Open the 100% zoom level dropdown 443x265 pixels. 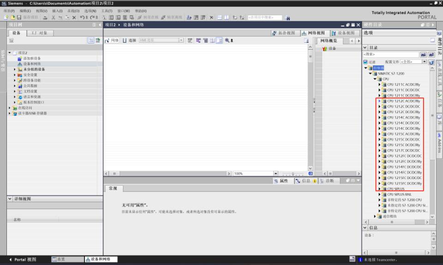point(275,174)
